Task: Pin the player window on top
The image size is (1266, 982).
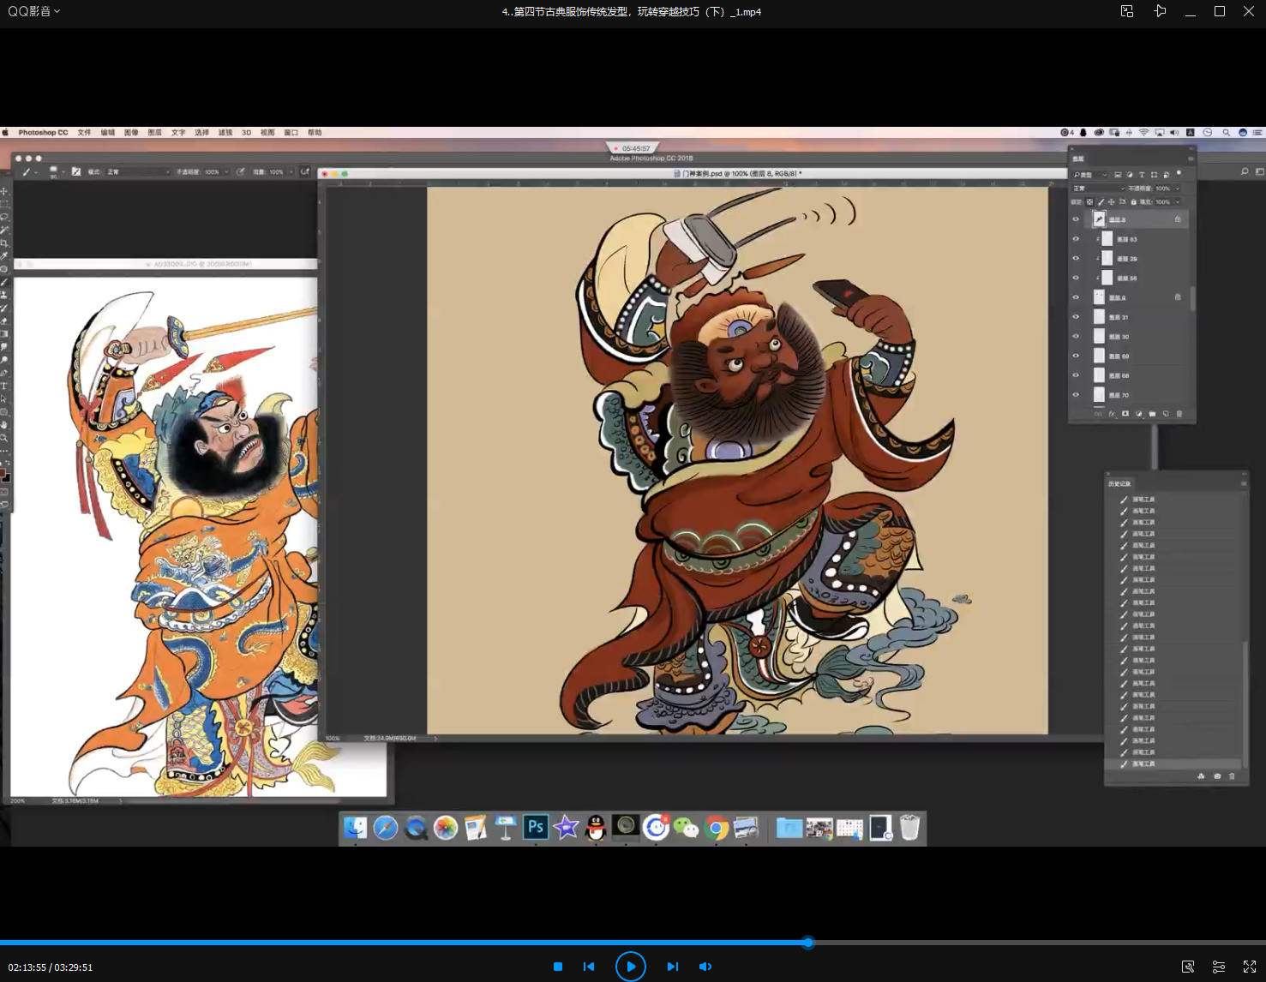Action: pyautogui.click(x=1160, y=11)
